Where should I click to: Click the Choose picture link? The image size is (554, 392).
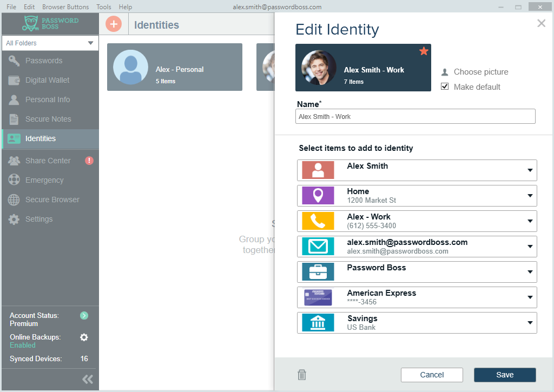point(481,72)
